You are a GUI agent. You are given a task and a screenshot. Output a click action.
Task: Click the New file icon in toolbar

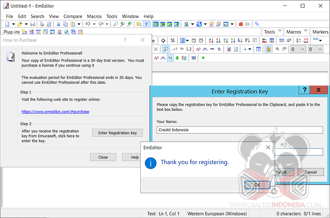click(7, 24)
